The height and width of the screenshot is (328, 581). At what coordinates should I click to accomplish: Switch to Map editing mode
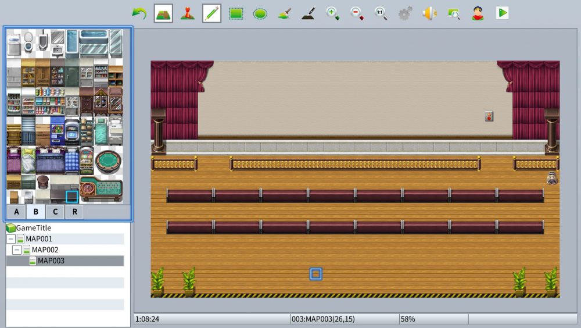pos(163,13)
